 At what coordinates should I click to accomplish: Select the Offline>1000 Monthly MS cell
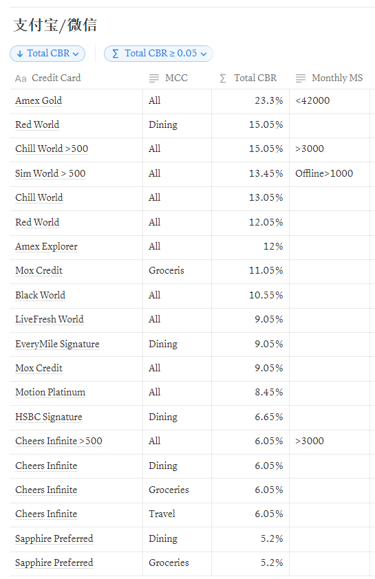[330, 174]
